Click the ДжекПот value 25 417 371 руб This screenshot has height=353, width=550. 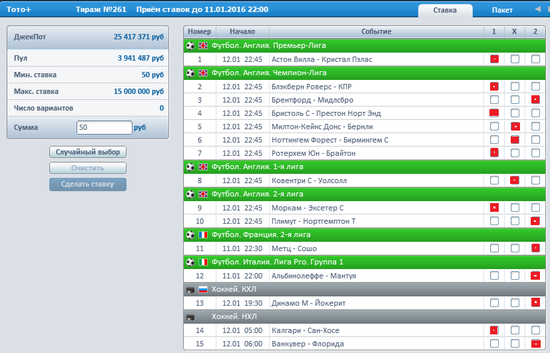(x=138, y=37)
